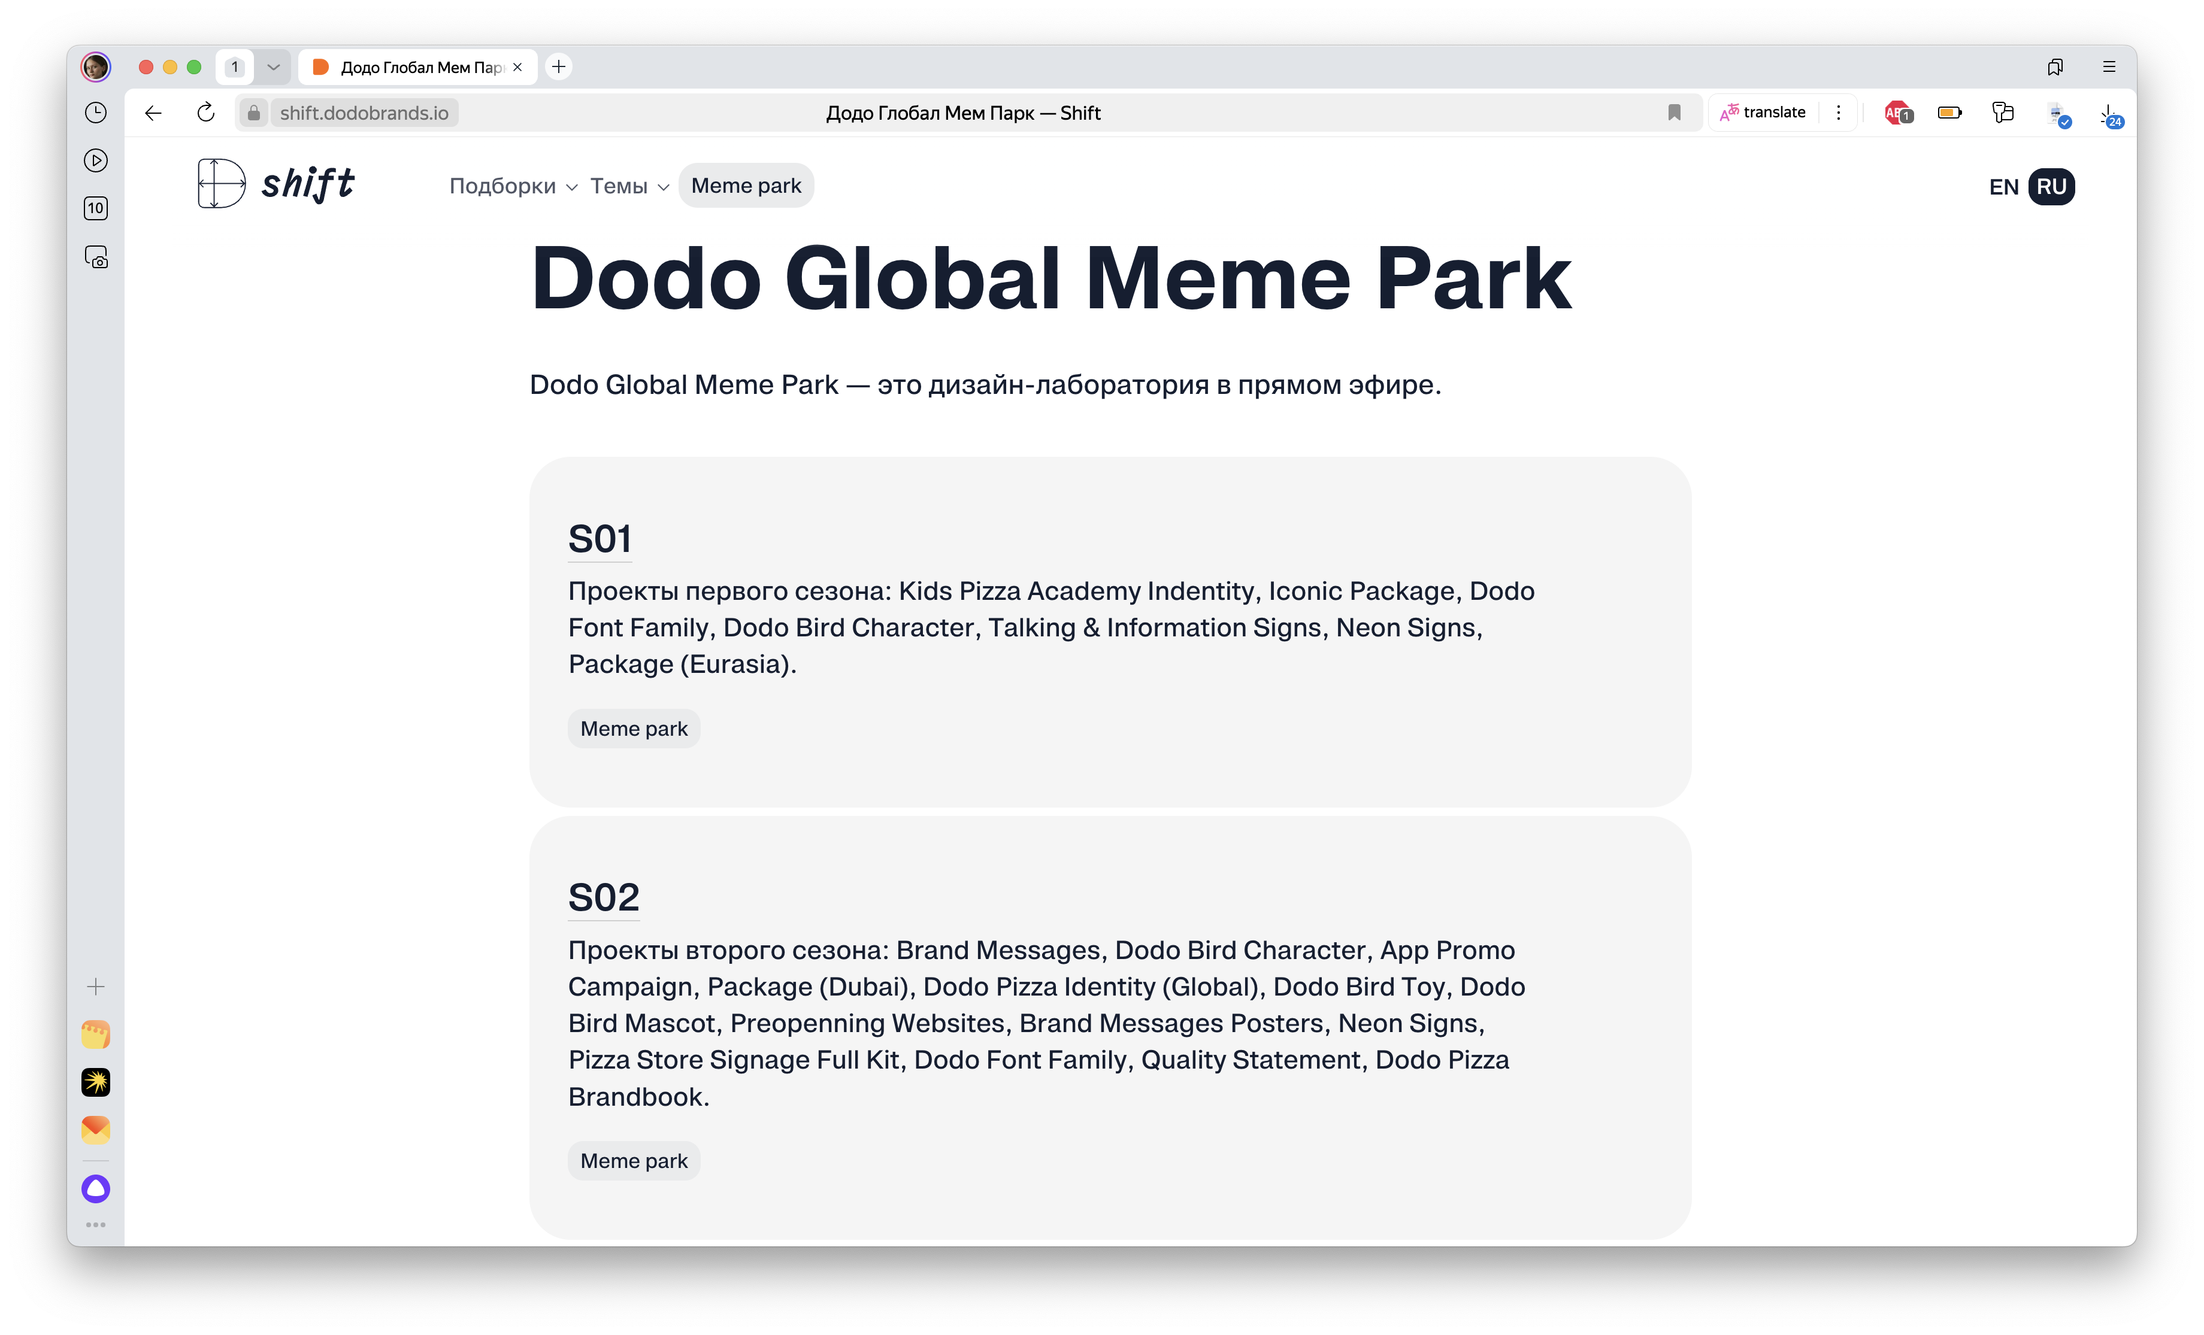Reload the page with refresh icon
Viewport: 2204px width, 1335px height.
click(206, 113)
